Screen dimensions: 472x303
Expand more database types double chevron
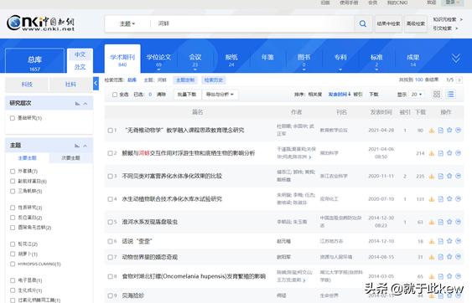(x=456, y=59)
